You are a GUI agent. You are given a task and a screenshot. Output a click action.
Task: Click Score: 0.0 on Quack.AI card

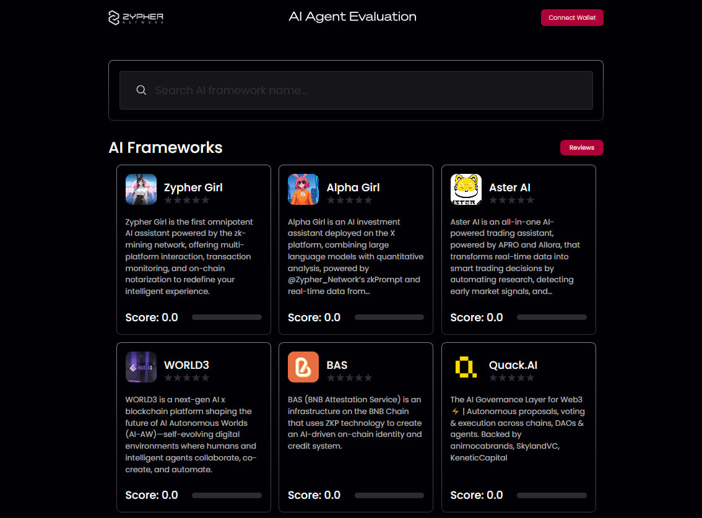[477, 495]
